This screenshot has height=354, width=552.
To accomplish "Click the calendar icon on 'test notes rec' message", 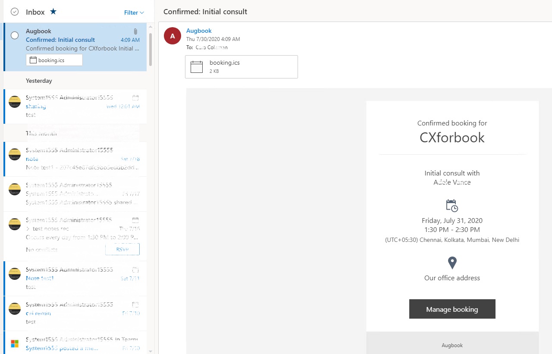I will [135, 220].
